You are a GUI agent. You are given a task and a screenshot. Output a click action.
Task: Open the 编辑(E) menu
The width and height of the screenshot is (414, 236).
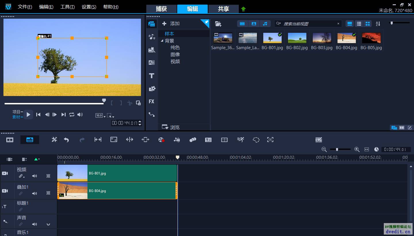[46, 7]
